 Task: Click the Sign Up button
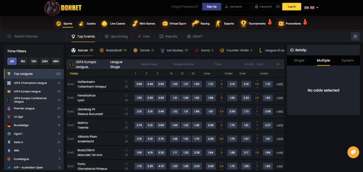pos(212,7)
